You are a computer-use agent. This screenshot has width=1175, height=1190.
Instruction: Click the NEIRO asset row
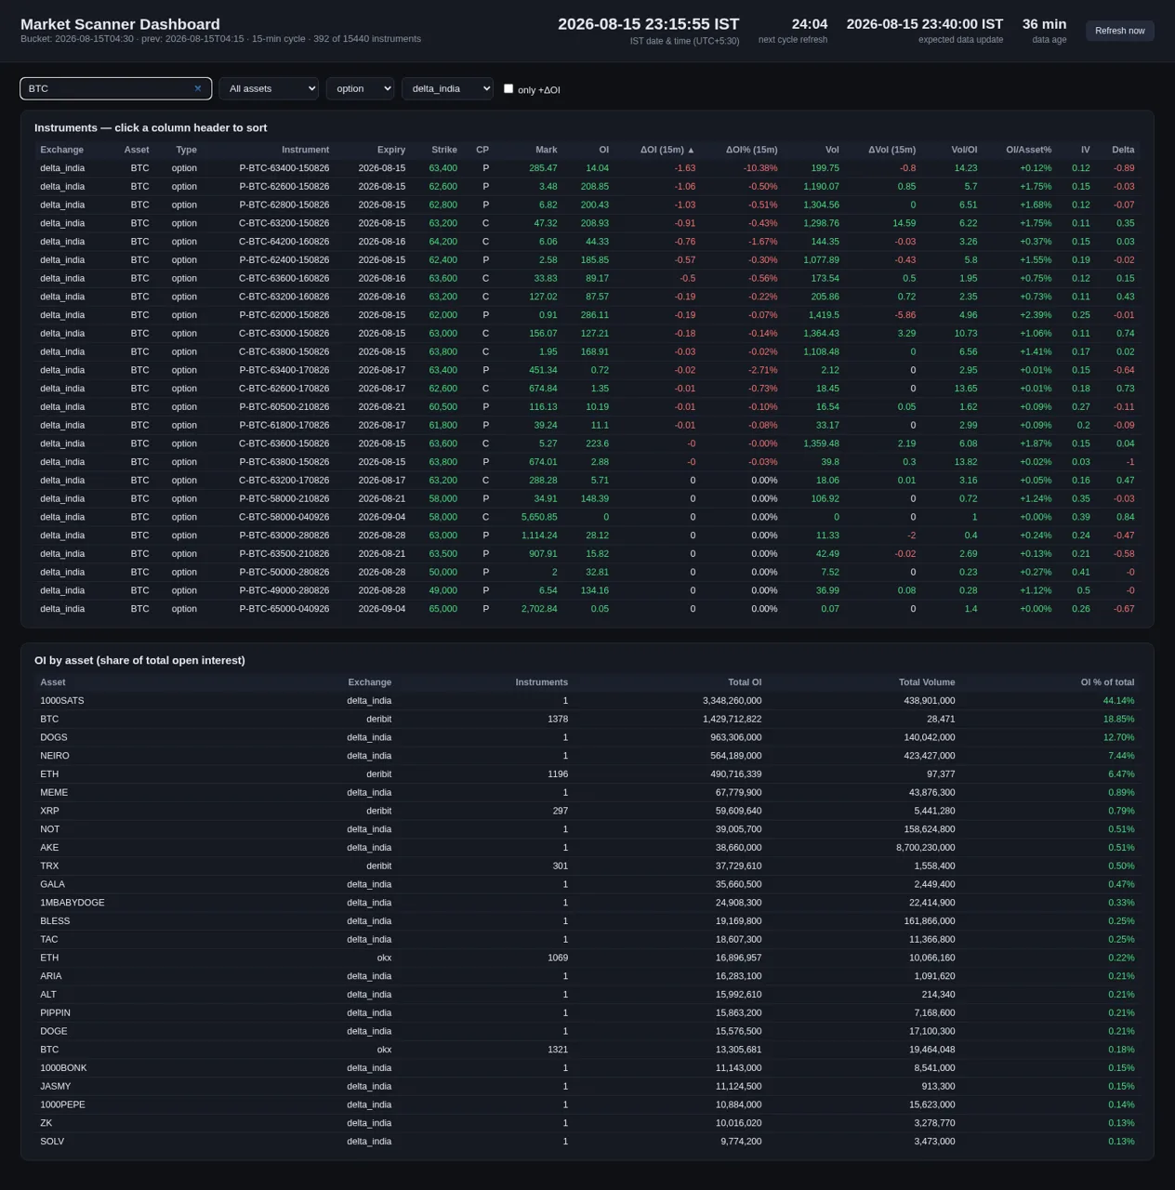587,756
